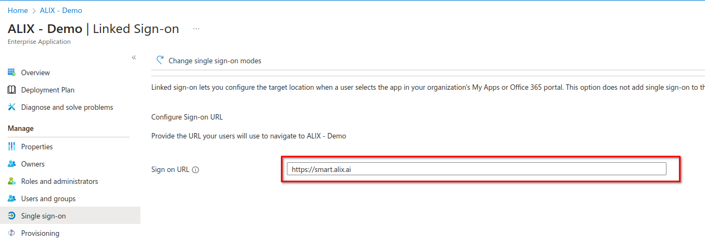This screenshot has height=245, width=705.
Task: Go to Users and groups page
Action: click(x=48, y=198)
